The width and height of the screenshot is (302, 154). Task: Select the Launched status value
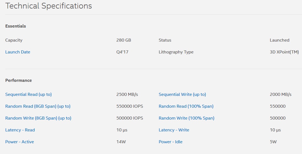[x=279, y=40]
